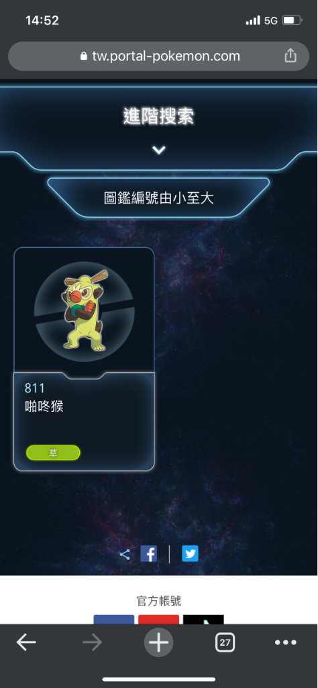
Task: Open the three-dot browser menu
Action: click(x=286, y=642)
